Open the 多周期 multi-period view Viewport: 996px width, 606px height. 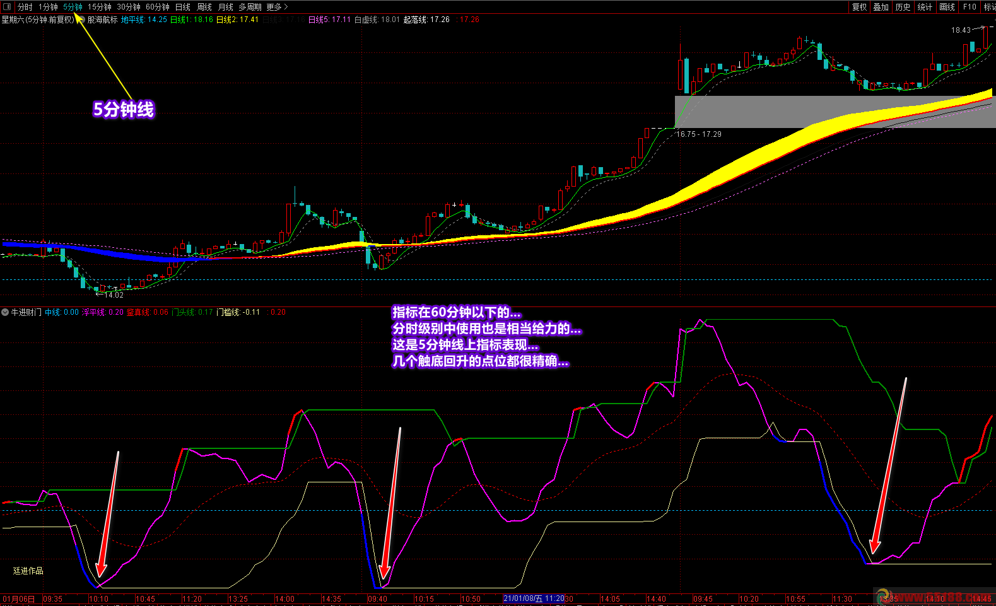coord(250,7)
